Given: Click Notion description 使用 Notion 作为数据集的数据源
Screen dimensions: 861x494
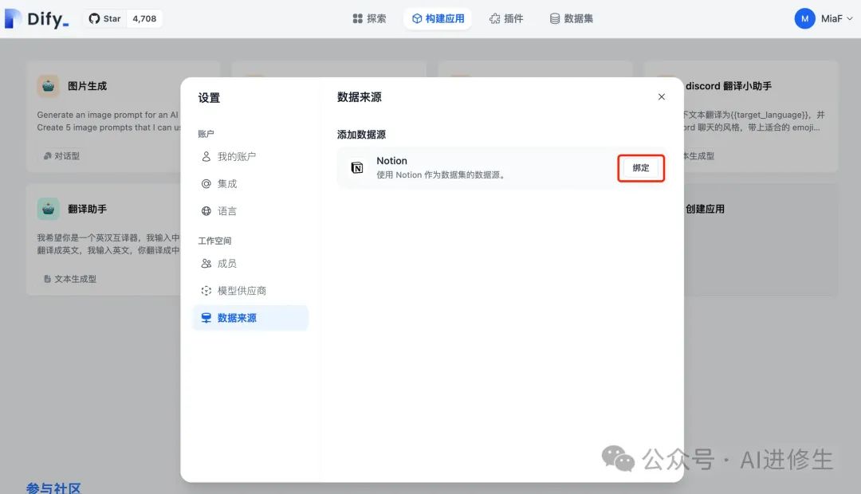Looking at the screenshot, I should coord(440,175).
